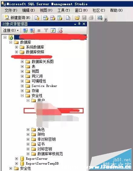Click the Open File folder icon
The width and height of the screenshot is (133, 171).
pos(77,18)
